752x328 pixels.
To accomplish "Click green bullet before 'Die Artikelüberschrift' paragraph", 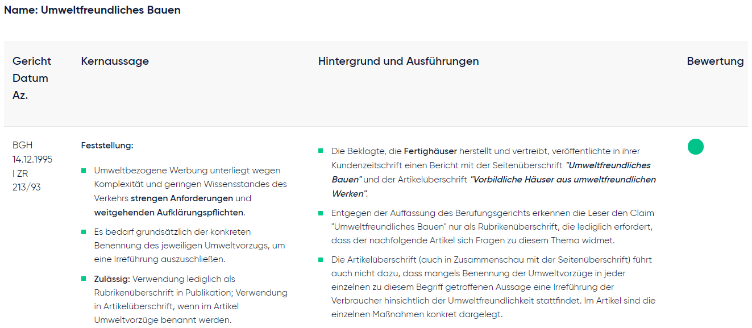I will [x=321, y=260].
